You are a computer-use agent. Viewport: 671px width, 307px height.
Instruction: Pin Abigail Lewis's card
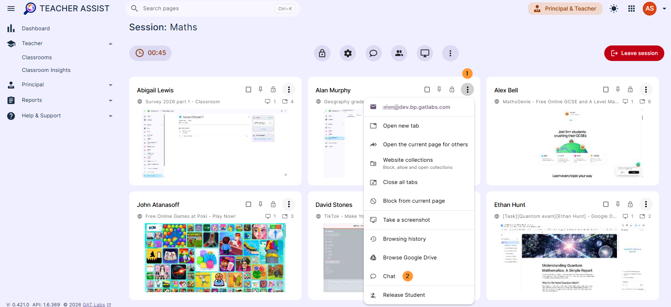click(x=261, y=90)
